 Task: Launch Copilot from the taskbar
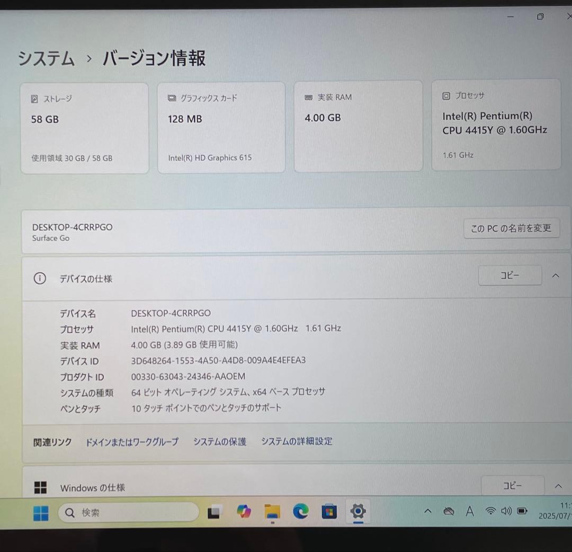tap(244, 512)
